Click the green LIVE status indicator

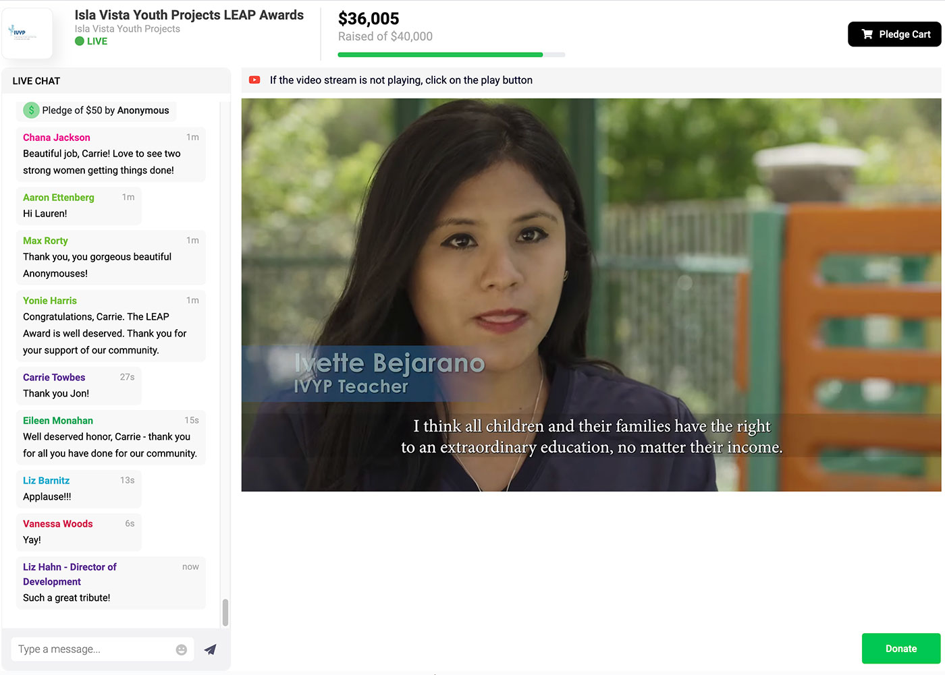pyautogui.click(x=91, y=41)
